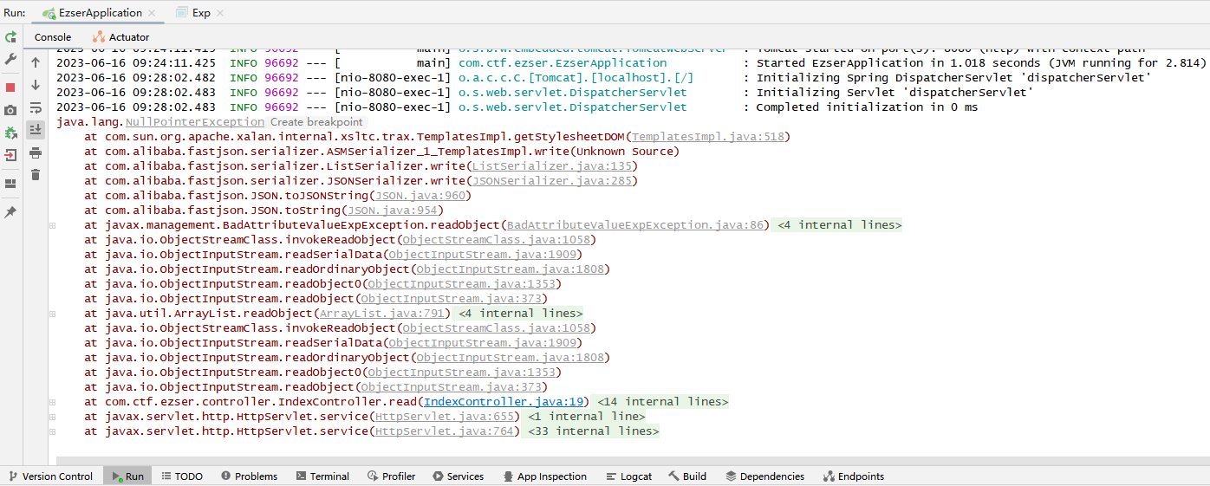This screenshot has height=486, width=1210.
Task: Stop the running application with red square
Action: tap(10, 87)
